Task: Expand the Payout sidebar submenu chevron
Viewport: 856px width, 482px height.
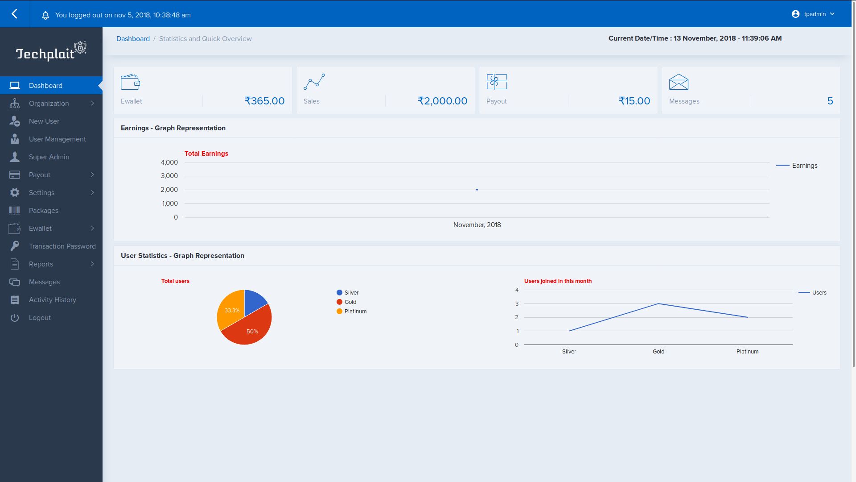Action: pos(92,175)
